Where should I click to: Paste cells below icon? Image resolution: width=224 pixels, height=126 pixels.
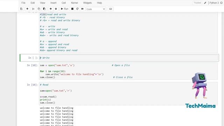click(44, 9)
